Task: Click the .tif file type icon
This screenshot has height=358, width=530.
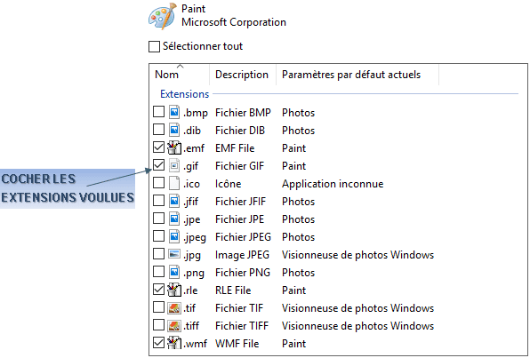Action: click(174, 307)
